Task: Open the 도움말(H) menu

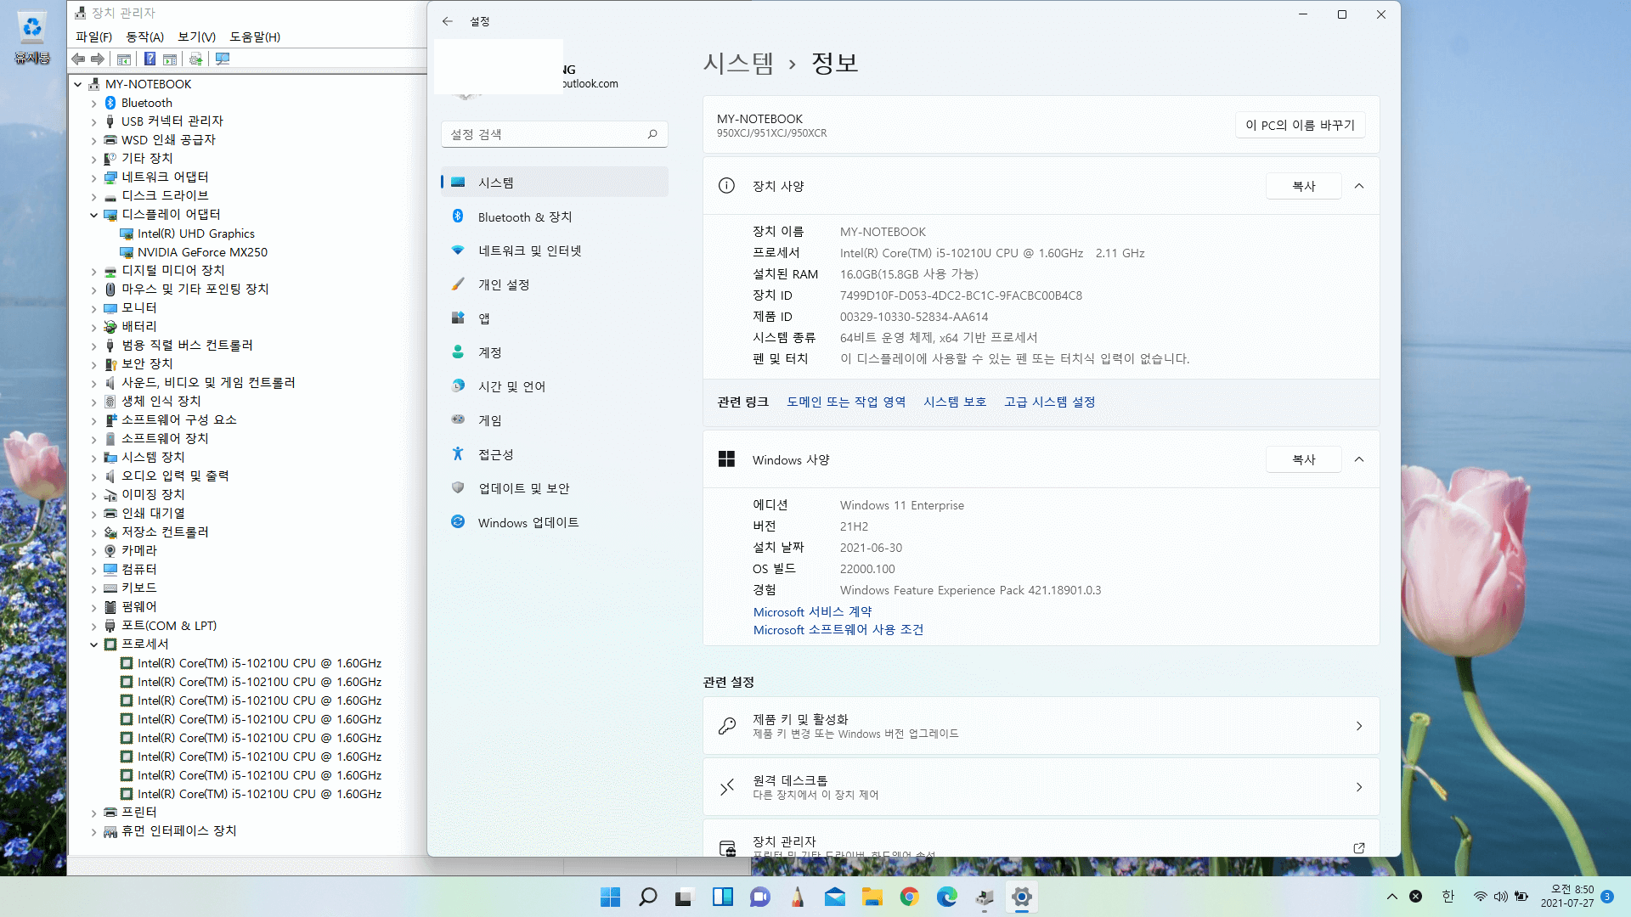Action: (255, 37)
